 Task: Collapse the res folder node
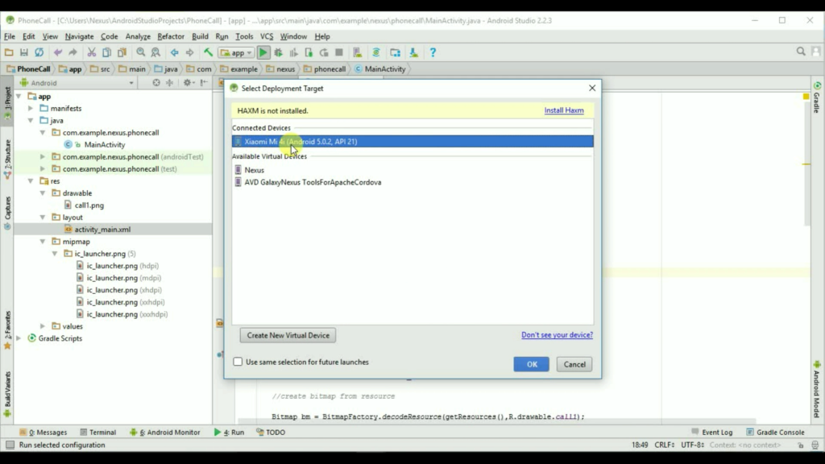click(x=31, y=181)
